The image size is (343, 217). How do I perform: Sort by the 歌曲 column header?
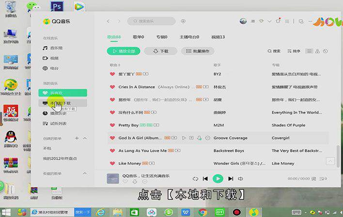click(115, 65)
